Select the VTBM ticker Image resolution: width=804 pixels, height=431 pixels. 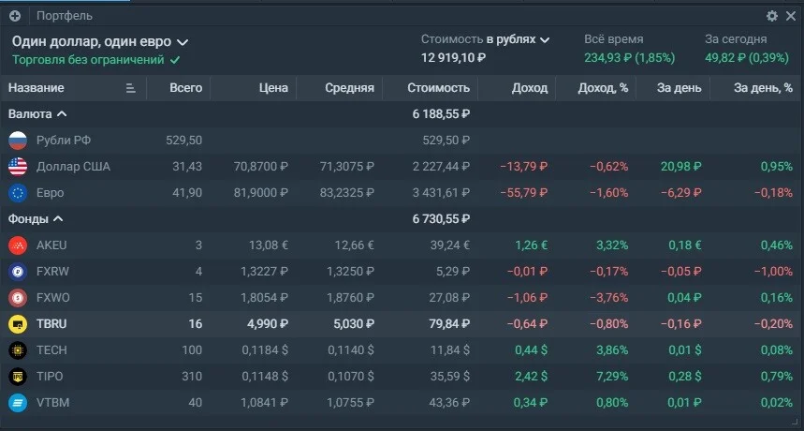pyautogui.click(x=52, y=402)
